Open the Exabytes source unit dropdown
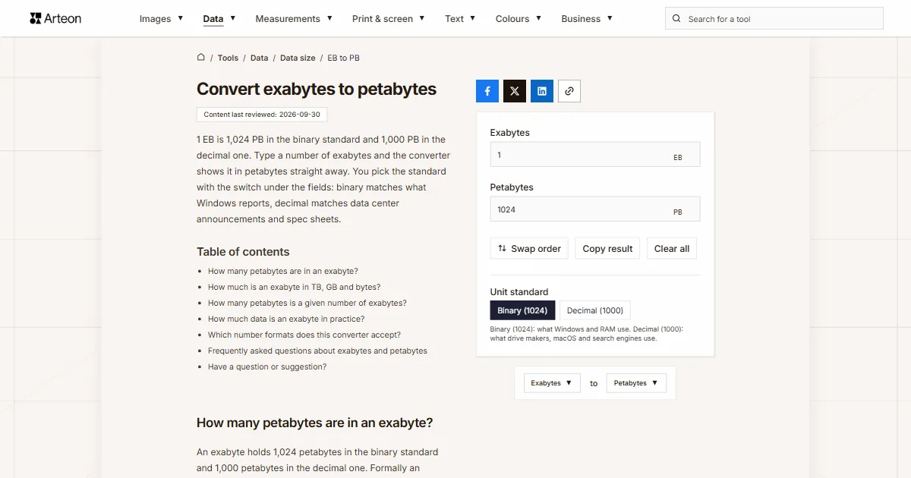 click(x=552, y=383)
